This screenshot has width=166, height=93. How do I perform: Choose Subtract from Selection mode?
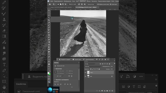63,4
